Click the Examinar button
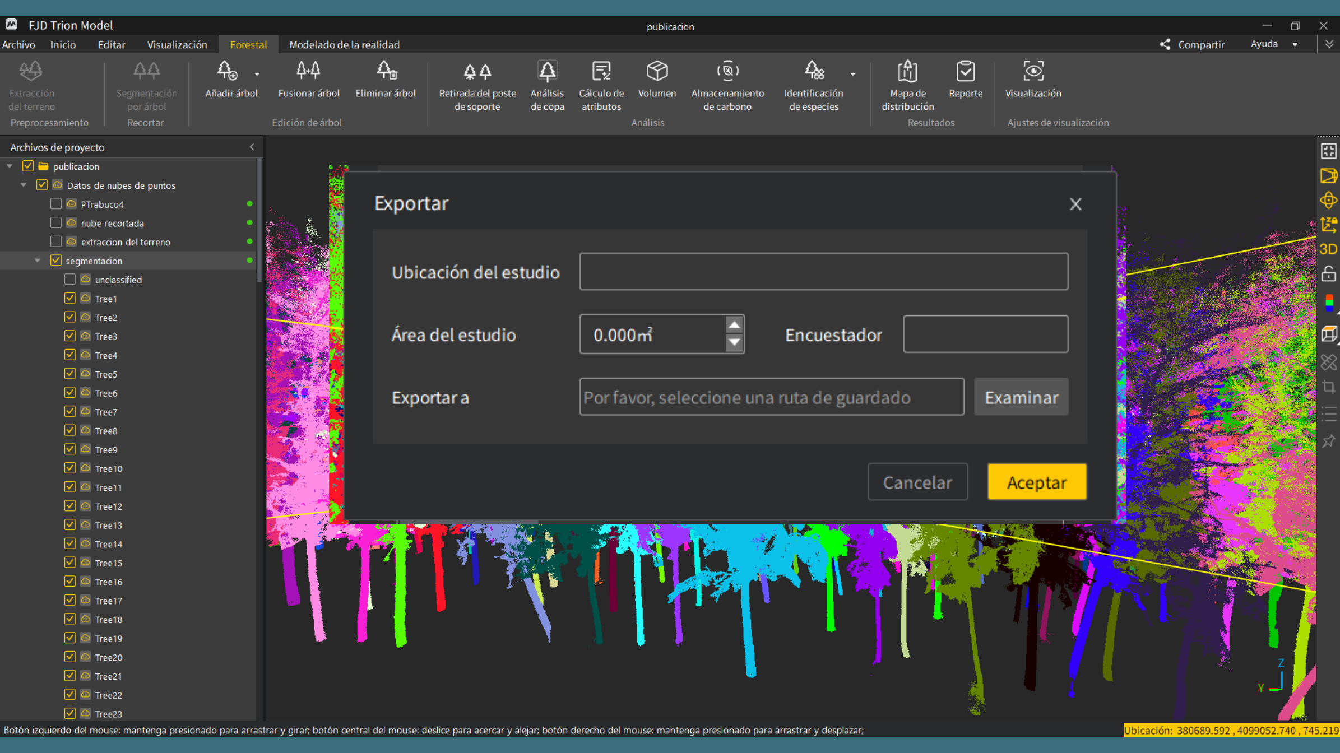This screenshot has height=753, width=1340. click(1021, 397)
